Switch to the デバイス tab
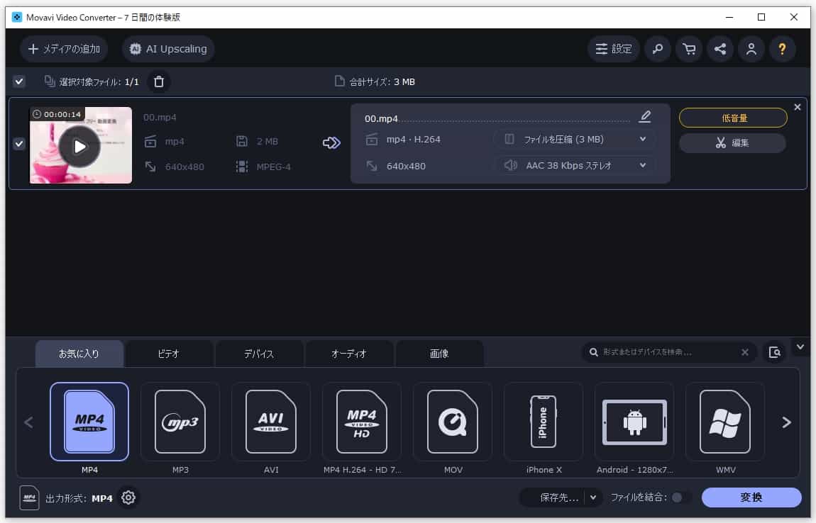Image resolution: width=816 pixels, height=523 pixels. coord(259,354)
